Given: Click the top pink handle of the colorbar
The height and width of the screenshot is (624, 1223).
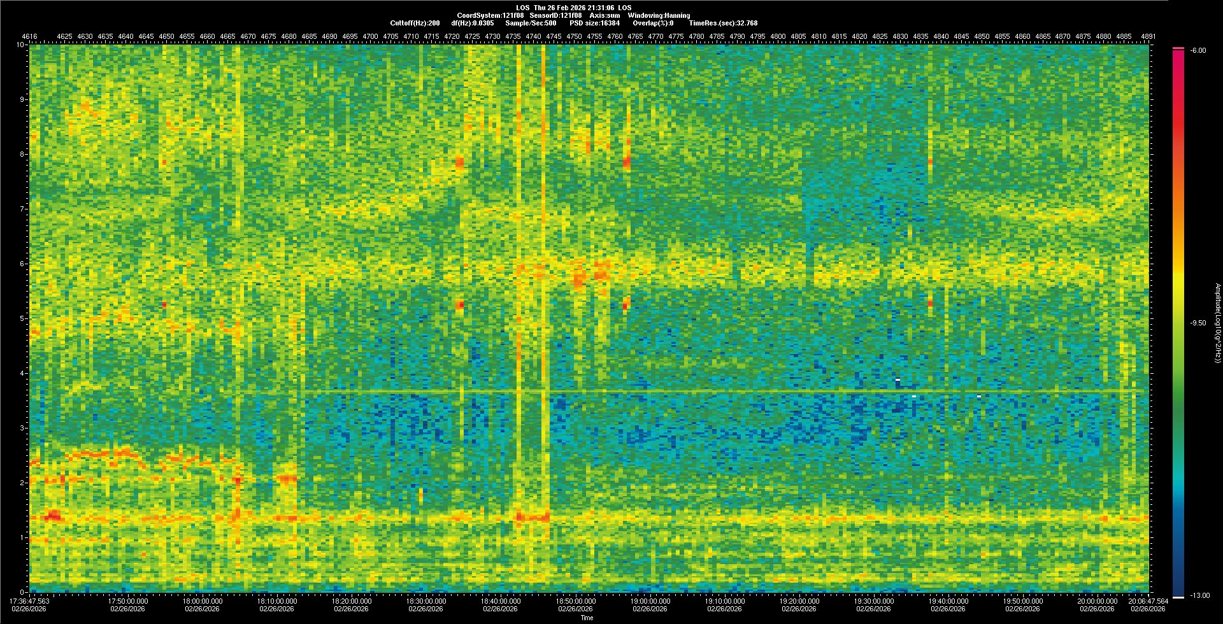Looking at the screenshot, I should click(1178, 48).
